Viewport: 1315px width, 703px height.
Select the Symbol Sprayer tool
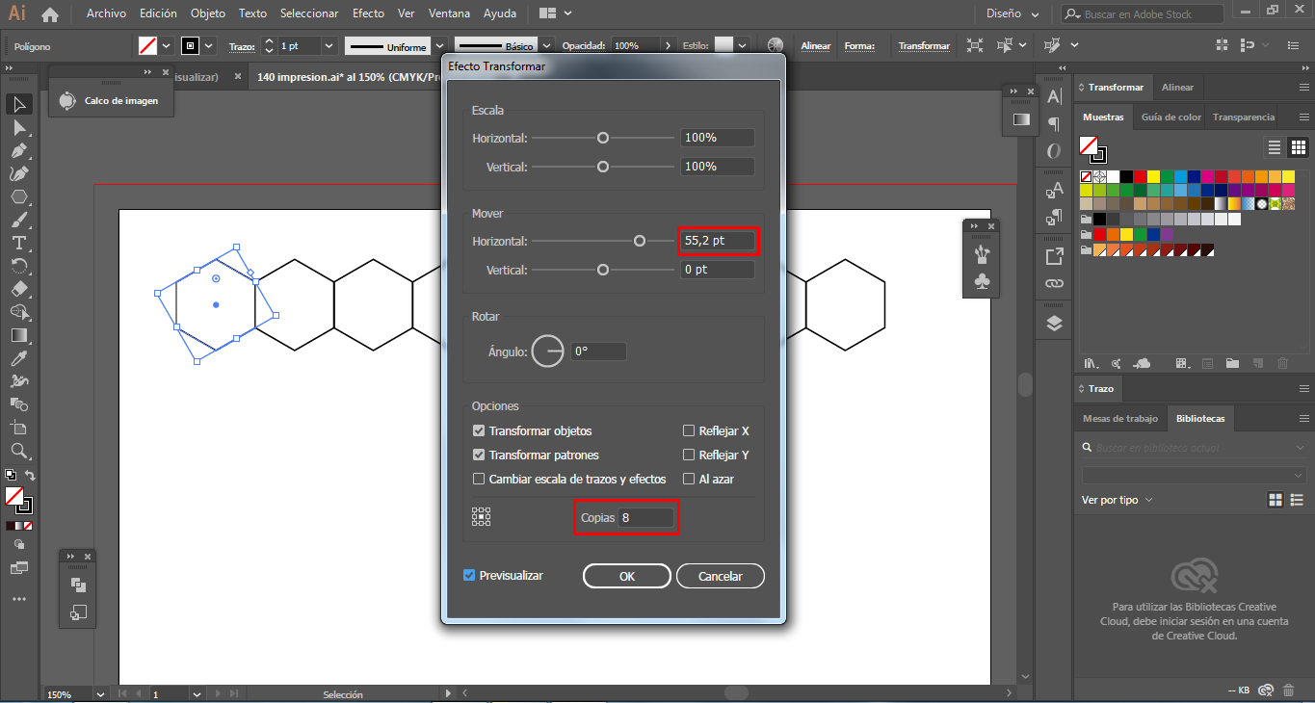coord(18,381)
